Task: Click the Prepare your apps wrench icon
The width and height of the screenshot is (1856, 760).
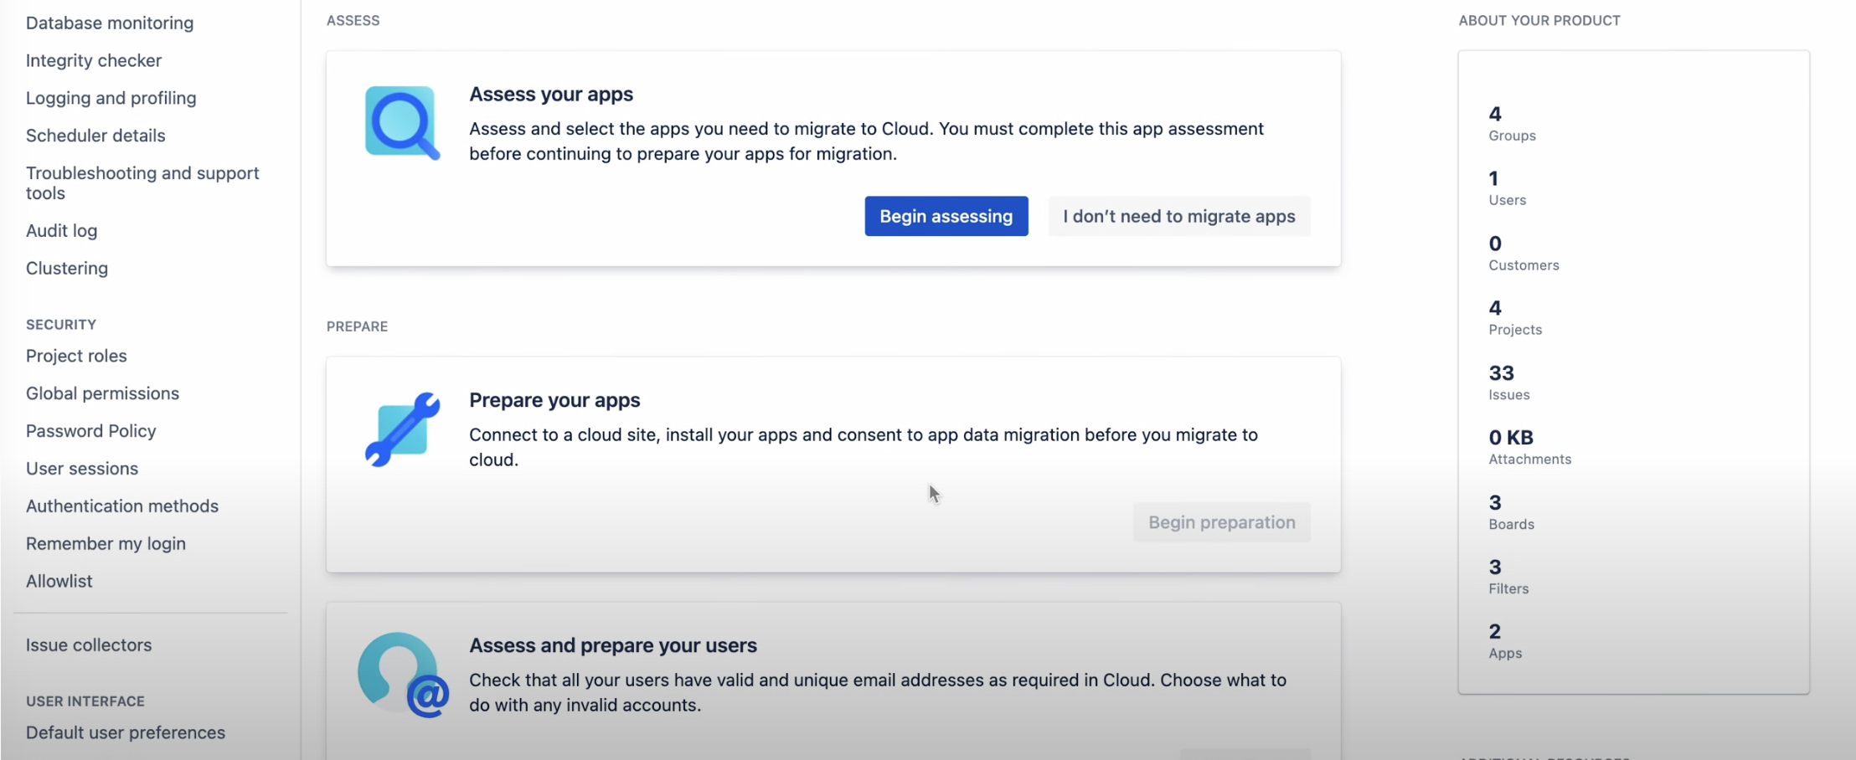Action: pyautogui.click(x=402, y=428)
